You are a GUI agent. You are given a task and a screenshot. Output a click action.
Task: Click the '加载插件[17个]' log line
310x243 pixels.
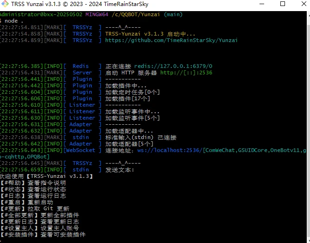point(128,98)
